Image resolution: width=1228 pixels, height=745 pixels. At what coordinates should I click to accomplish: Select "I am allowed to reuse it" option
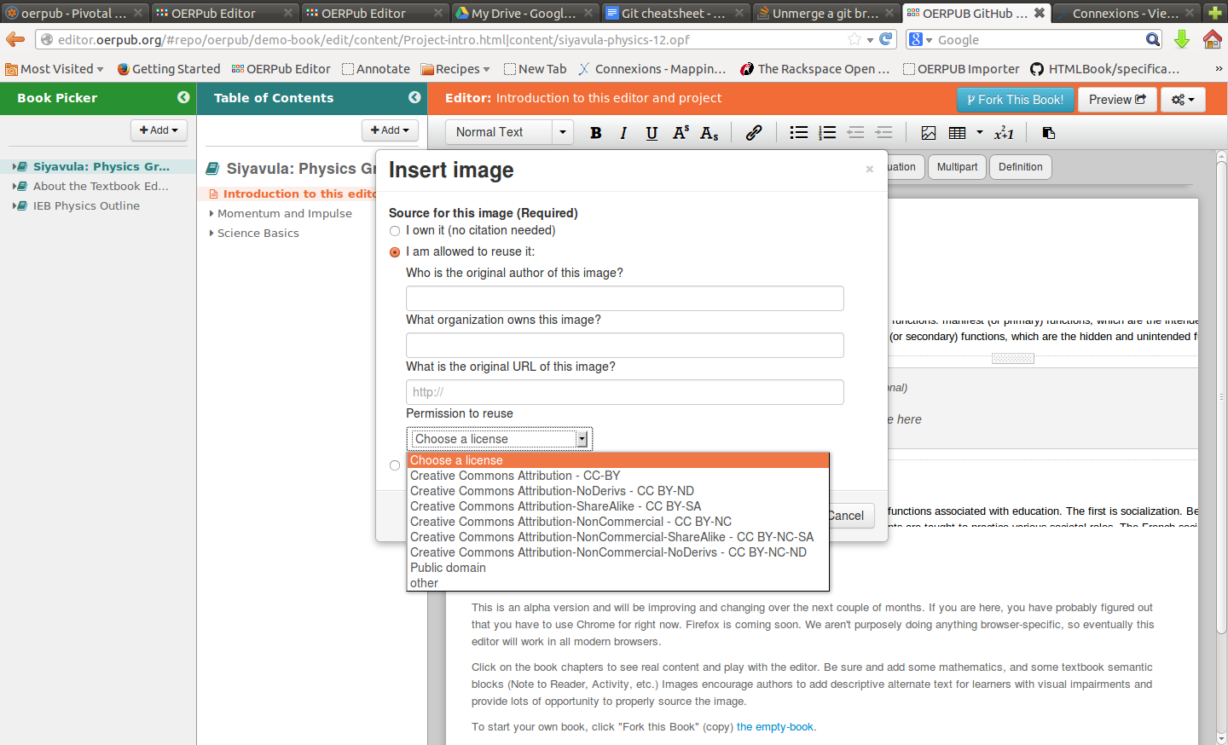[x=395, y=252]
